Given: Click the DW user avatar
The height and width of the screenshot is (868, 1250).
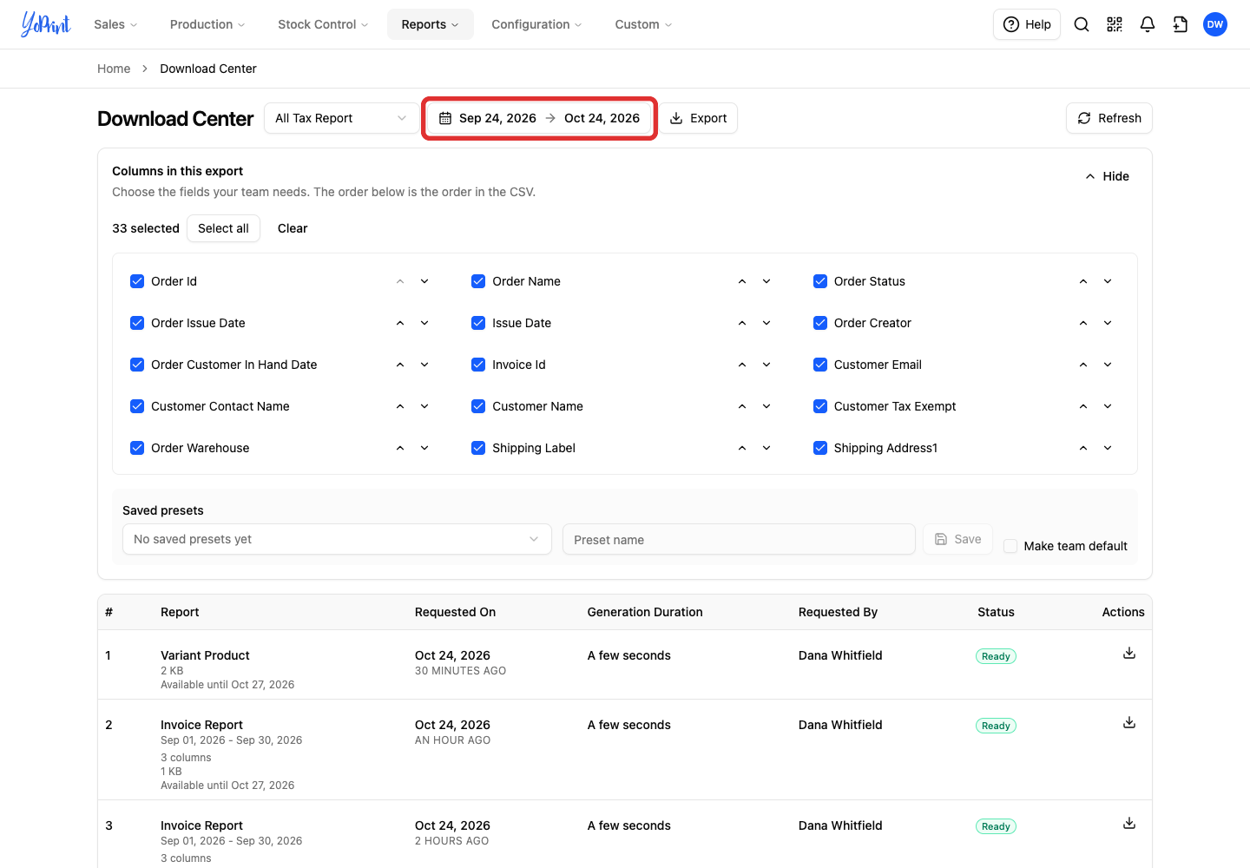Looking at the screenshot, I should [1215, 24].
